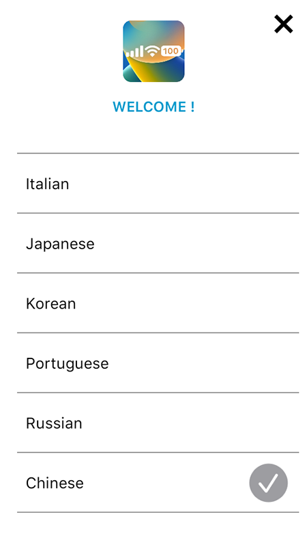Tick the empty check area on Italian row
This screenshot has width=307, height=547.
click(x=268, y=184)
